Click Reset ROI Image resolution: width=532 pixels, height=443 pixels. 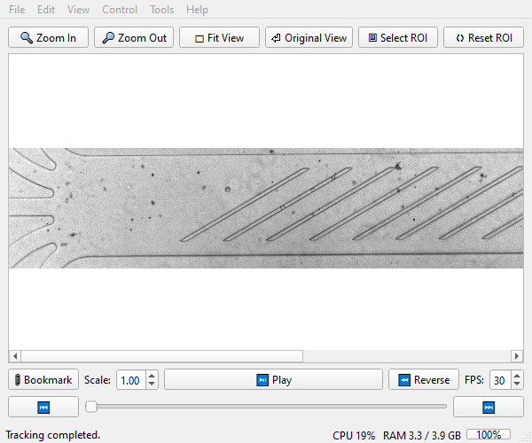(x=483, y=37)
